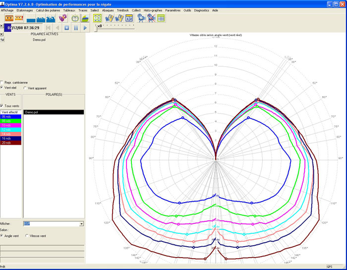The height and width of the screenshot is (270, 347).
Task: Open the Outils menu
Action: click(x=187, y=10)
